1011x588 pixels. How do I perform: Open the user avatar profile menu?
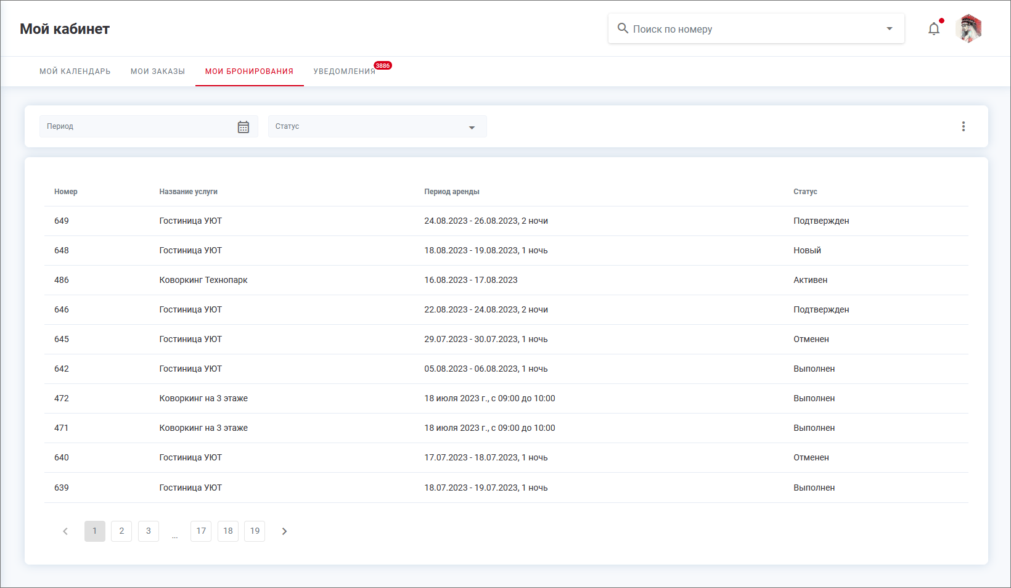pos(968,29)
